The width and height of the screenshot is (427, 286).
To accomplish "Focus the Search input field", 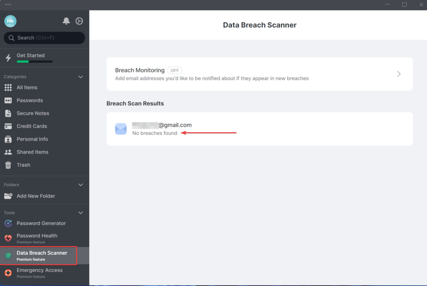I will click(44, 38).
